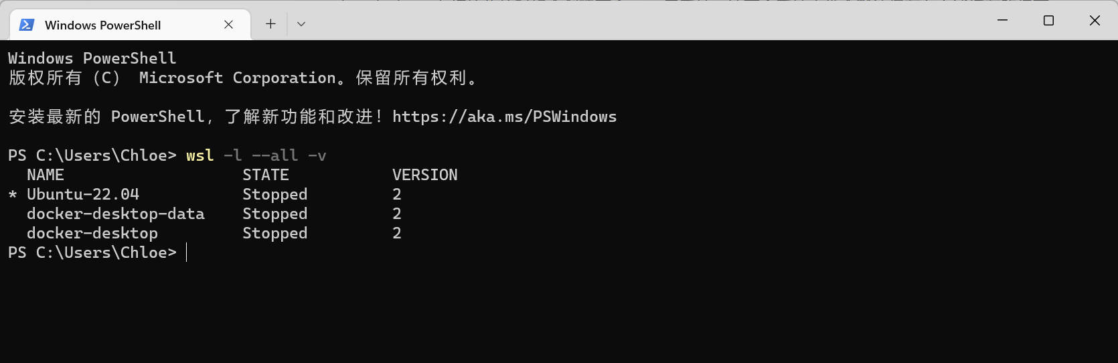Screen dimensions: 1118x363
Task: Click the Stopped state for Ubuntu-22.04
Action: pyautogui.click(x=274, y=194)
